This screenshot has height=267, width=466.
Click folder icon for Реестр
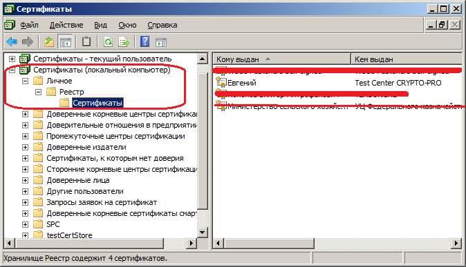[51, 92]
